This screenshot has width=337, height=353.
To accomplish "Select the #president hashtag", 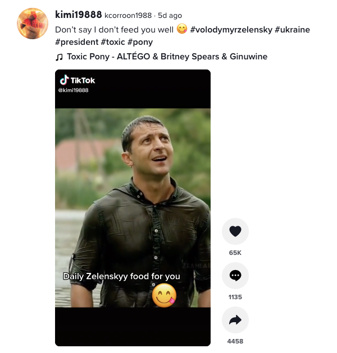I will click(x=76, y=41).
